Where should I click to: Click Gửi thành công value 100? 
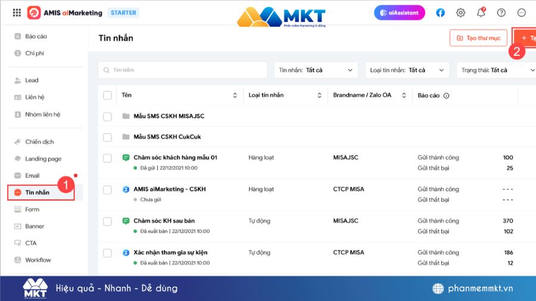(x=508, y=157)
